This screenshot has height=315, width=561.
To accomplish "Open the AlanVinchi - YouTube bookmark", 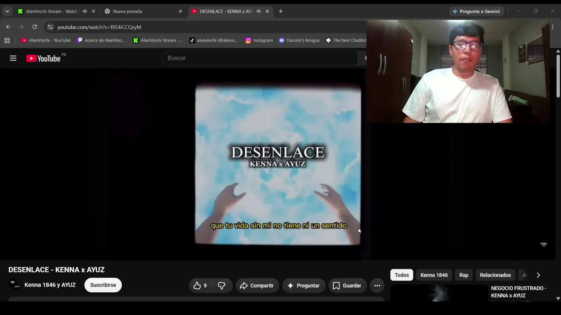I will [46, 40].
